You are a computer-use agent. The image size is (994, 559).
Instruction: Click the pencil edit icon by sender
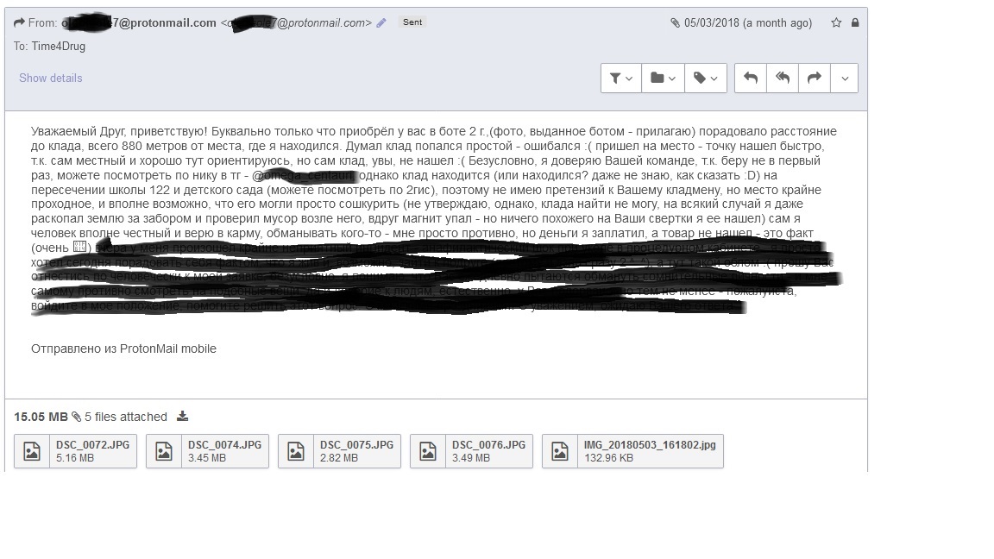pos(381,22)
